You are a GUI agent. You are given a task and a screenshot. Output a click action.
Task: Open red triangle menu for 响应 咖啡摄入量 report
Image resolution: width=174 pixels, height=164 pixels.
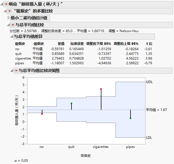(x=6, y=4)
